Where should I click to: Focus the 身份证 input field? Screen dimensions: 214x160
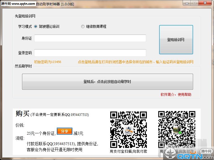pyautogui.click(x=90, y=38)
